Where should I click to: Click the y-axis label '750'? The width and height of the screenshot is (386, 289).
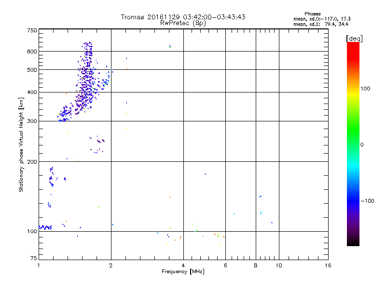[x=32, y=30]
